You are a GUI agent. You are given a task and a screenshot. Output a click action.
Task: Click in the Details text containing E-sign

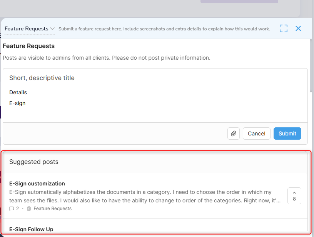[x=17, y=103]
